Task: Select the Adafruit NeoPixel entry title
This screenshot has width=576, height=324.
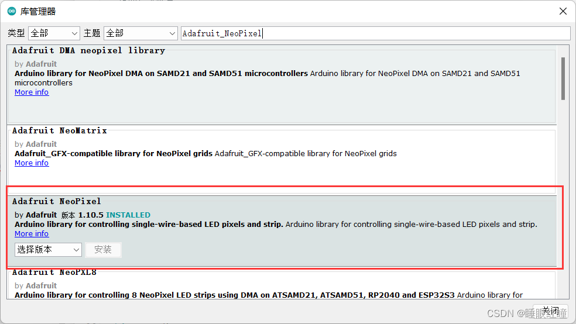Action: point(57,201)
